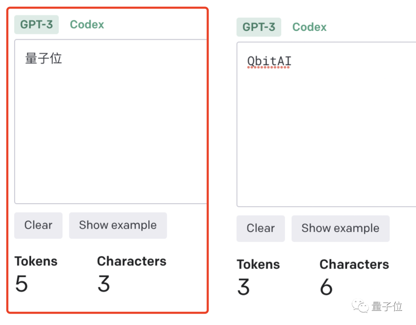Image resolution: width=416 pixels, height=325 pixels.
Task: Click the token count 5 in the left panel
Action: [21, 284]
